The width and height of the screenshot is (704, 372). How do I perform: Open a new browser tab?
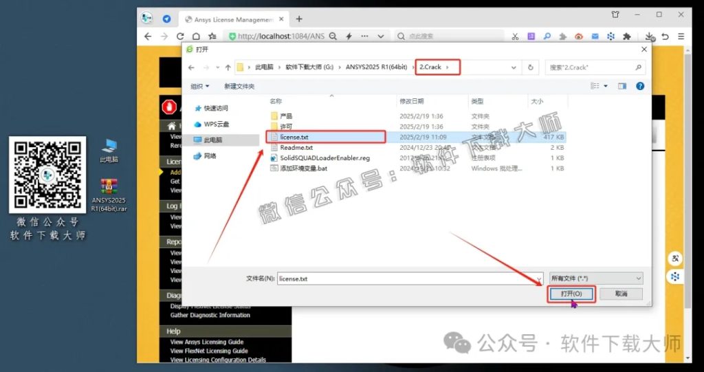click(299, 19)
